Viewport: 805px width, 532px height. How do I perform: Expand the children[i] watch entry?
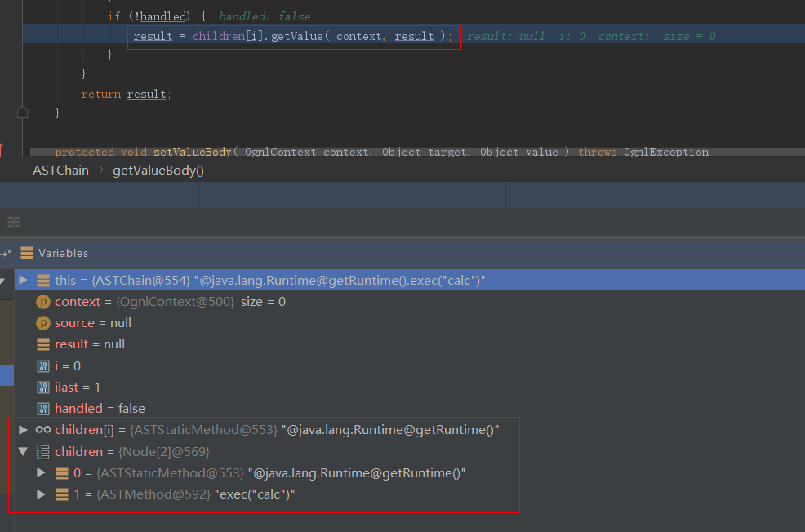coord(24,429)
